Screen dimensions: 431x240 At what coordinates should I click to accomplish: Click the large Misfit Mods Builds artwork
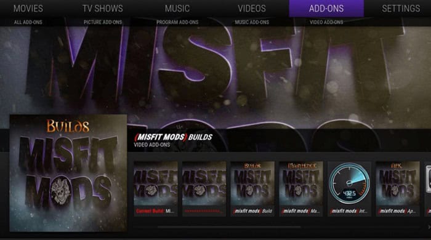coord(68,174)
